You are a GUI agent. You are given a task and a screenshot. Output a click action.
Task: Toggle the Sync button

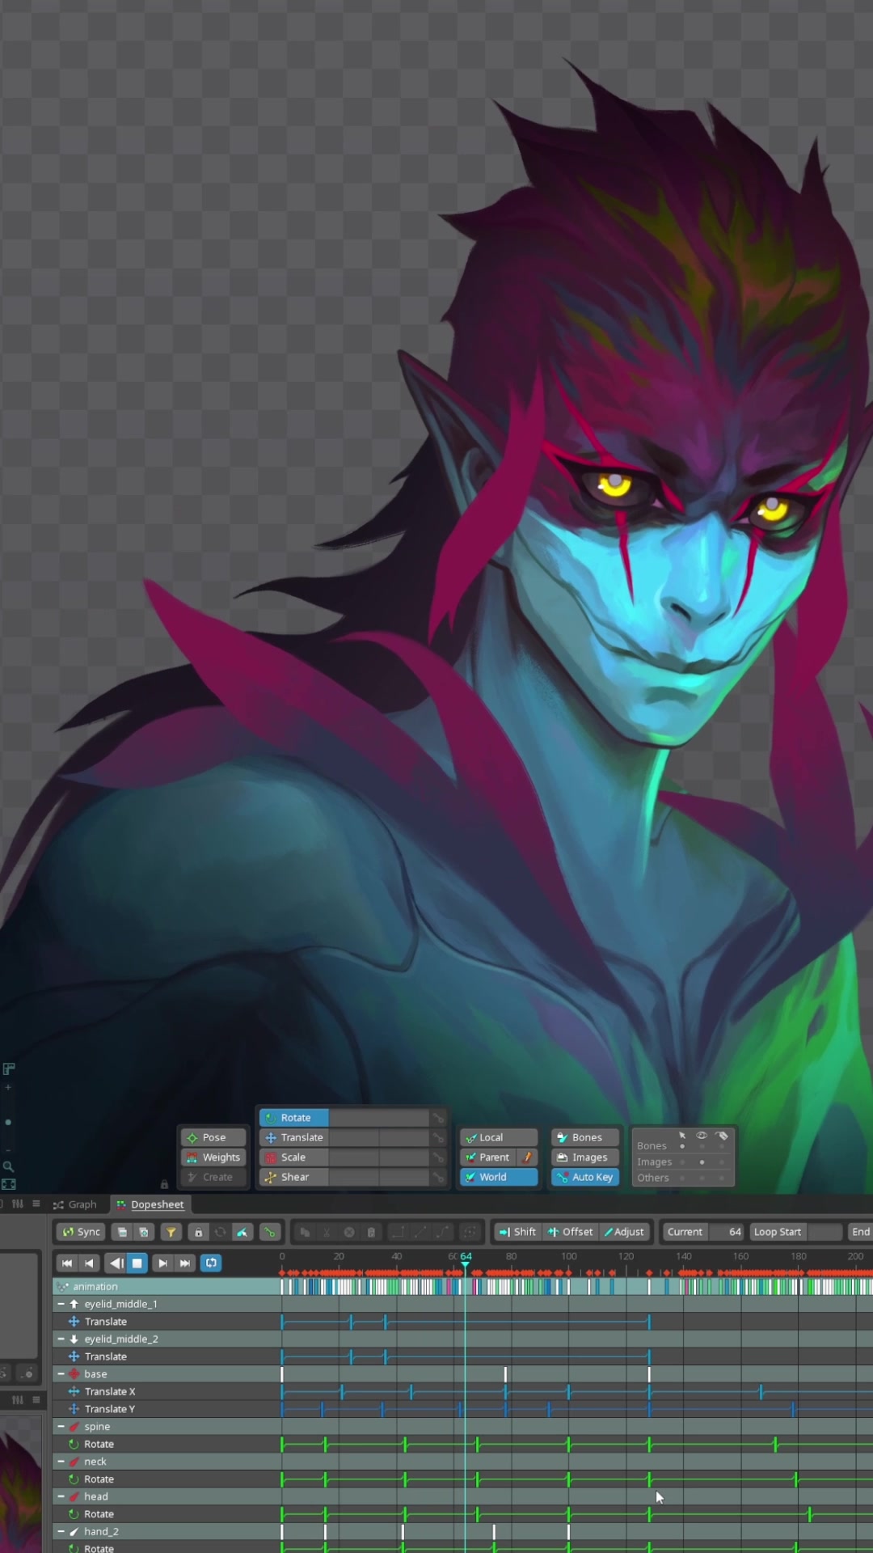(81, 1232)
